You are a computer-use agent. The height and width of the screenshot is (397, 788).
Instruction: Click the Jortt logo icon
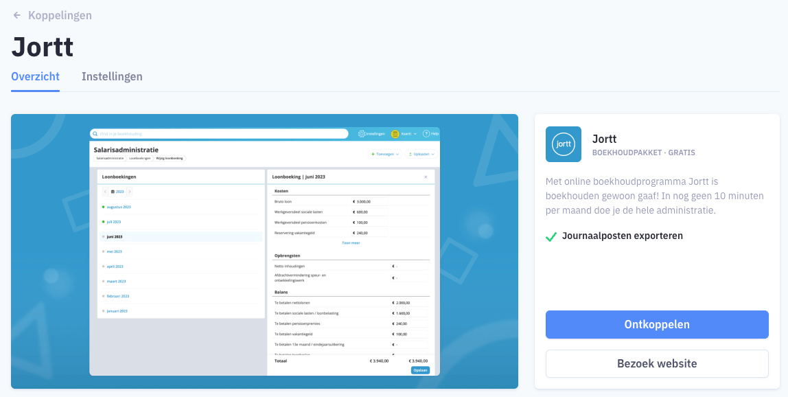564,144
